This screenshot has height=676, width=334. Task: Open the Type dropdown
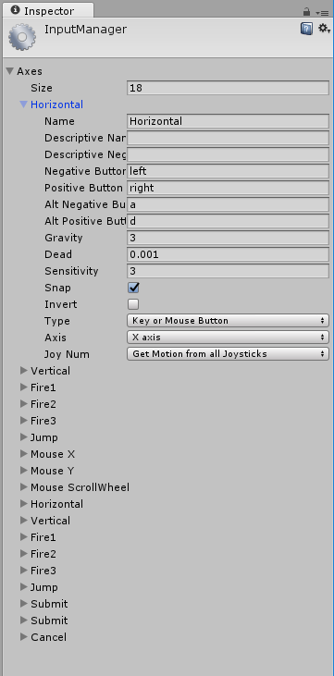[228, 321]
